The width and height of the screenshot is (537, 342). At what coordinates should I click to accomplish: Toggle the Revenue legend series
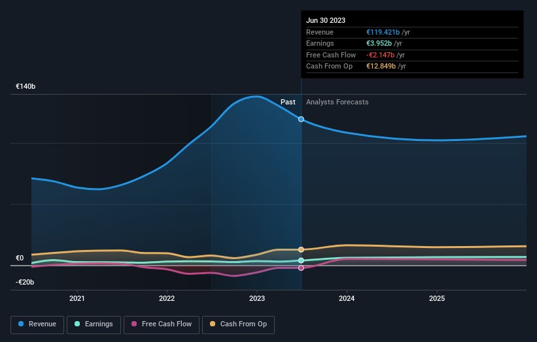tap(37, 324)
